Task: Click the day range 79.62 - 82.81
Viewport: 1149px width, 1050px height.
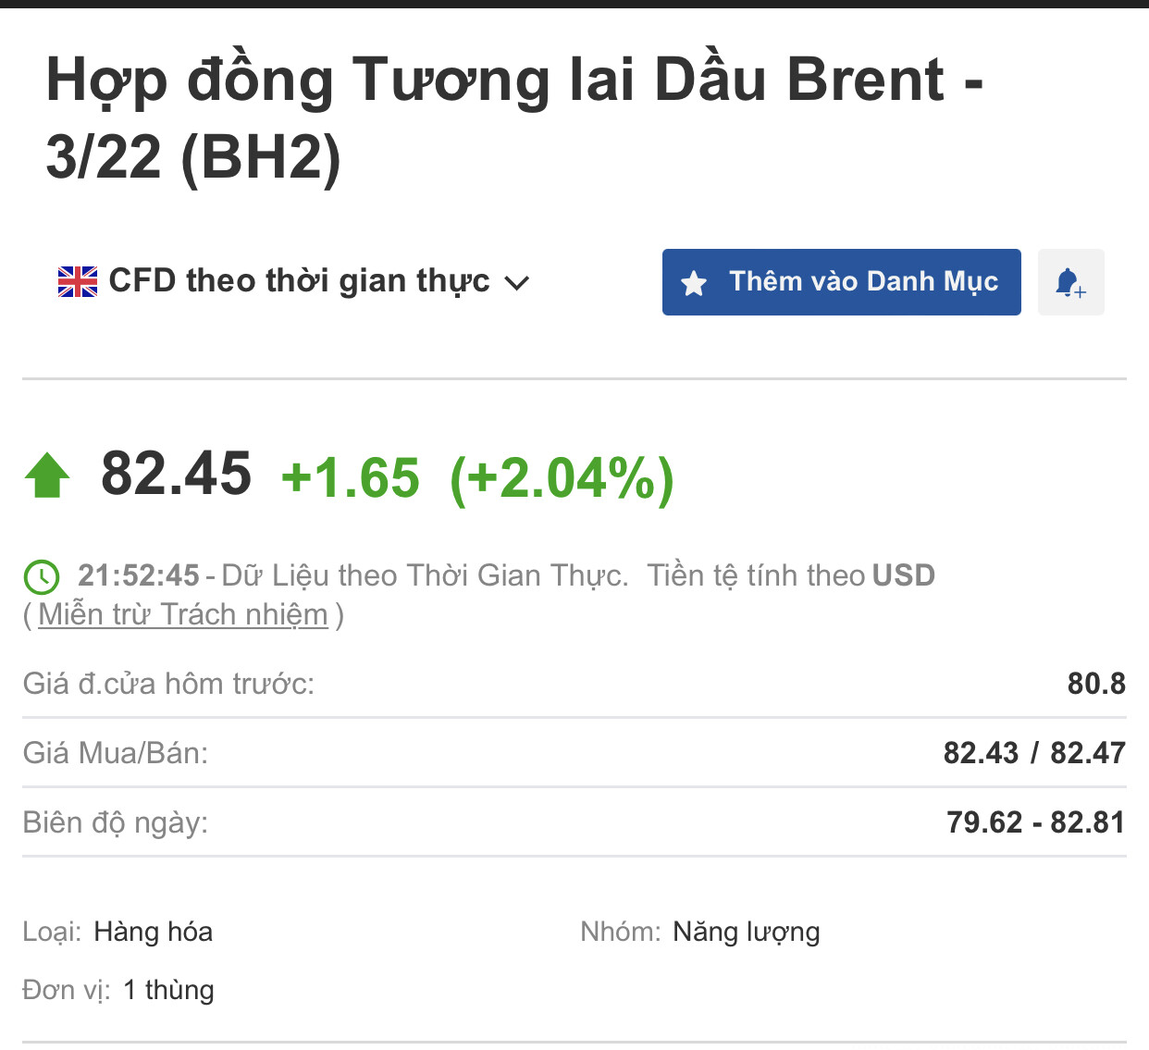Action: click(x=1035, y=822)
